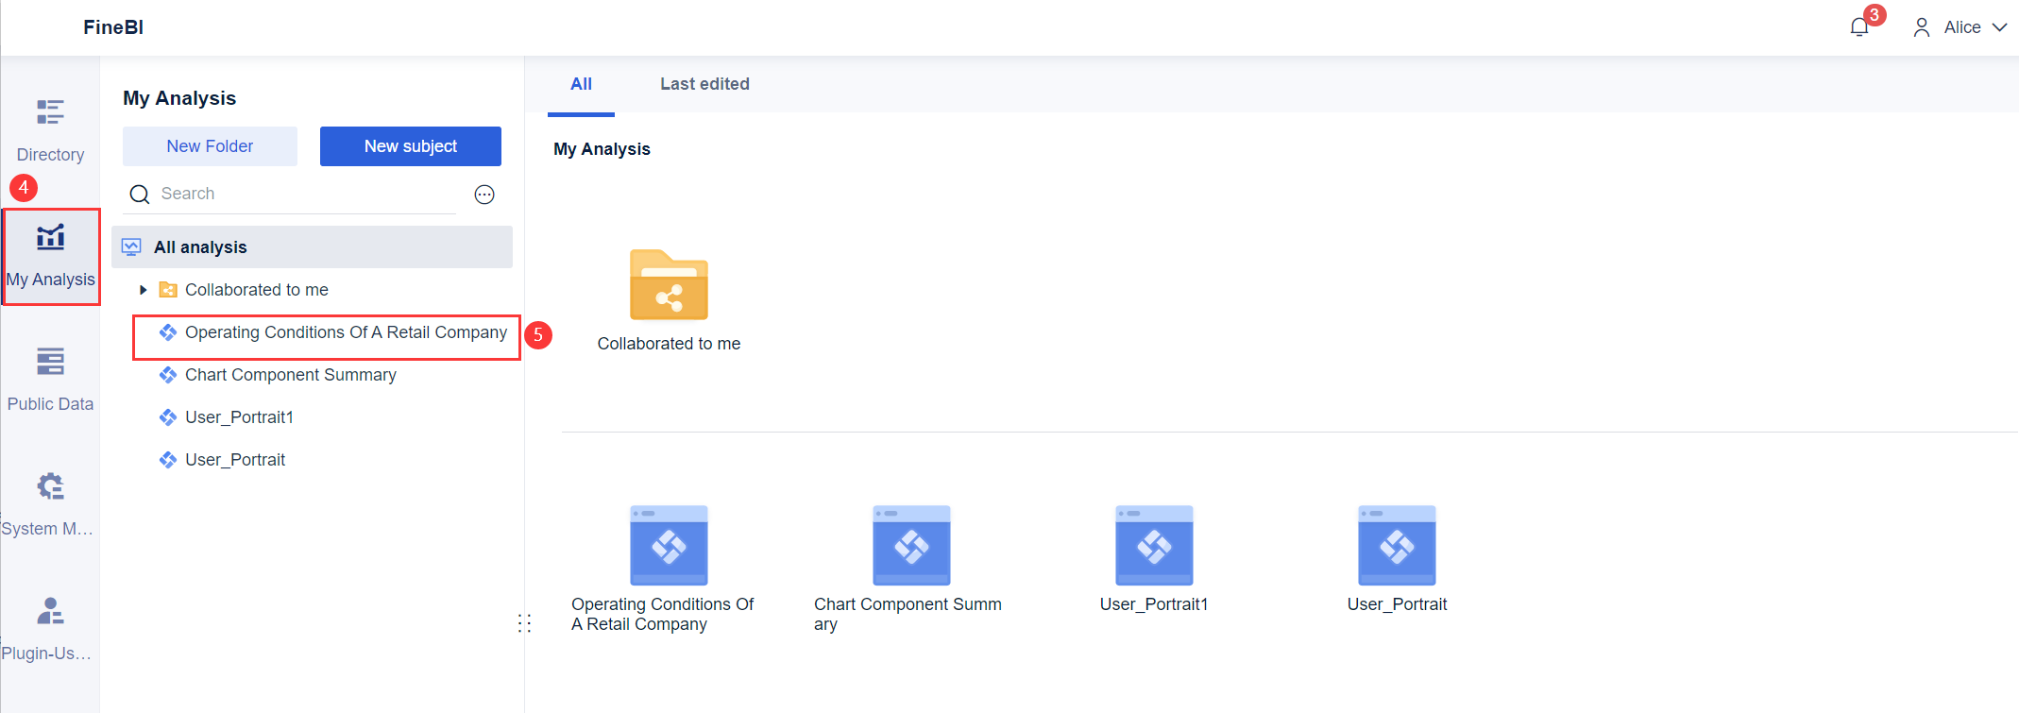The image size is (2019, 713).
Task: Click the New subject button
Action: [x=411, y=146]
